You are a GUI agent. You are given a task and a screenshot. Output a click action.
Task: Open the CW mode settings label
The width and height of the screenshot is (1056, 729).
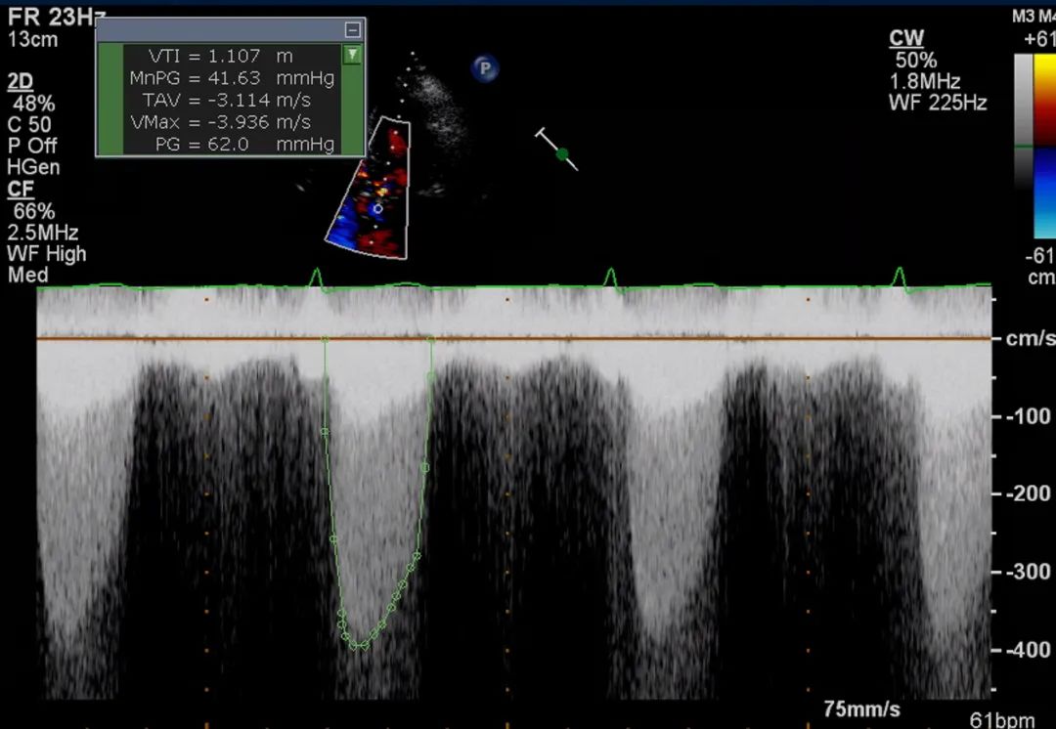[906, 39]
